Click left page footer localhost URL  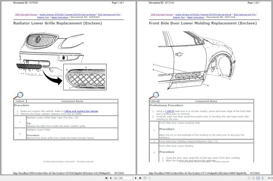pyautogui.click(x=63, y=173)
